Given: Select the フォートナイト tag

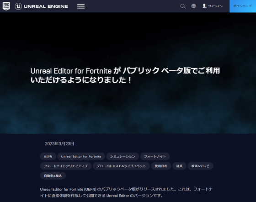Looking at the screenshot, I should point(155,156).
